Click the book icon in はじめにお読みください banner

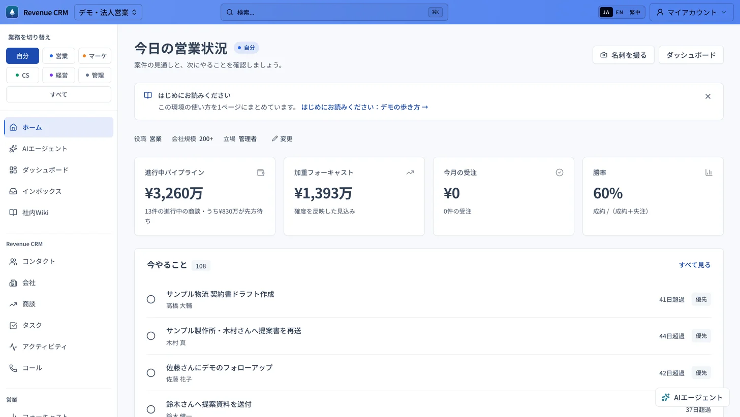click(x=148, y=95)
